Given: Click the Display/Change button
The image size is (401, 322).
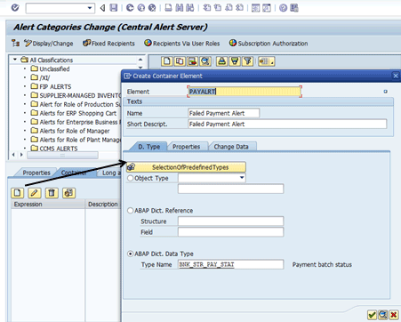Looking at the screenshot, I should coord(49,44).
